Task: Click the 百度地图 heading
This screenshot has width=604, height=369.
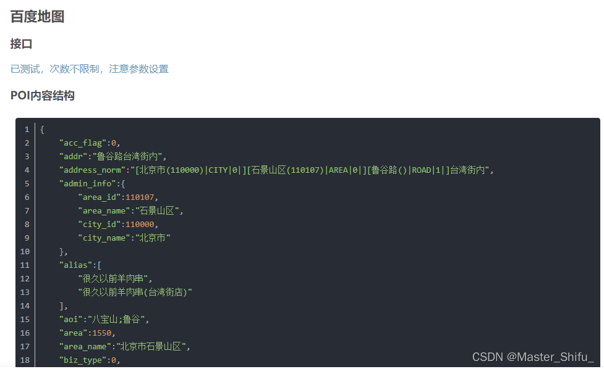Action: tap(38, 17)
